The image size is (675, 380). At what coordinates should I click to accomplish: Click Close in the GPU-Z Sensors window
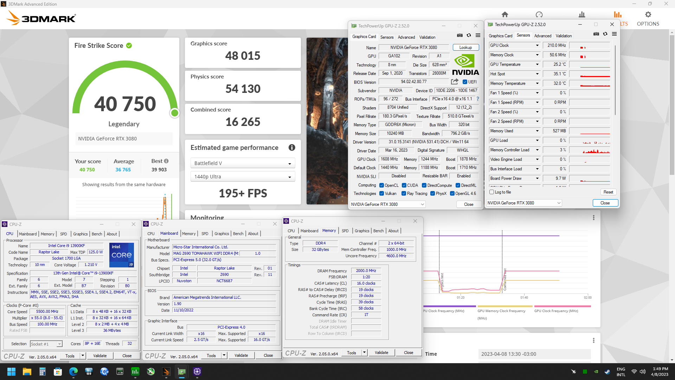605,203
